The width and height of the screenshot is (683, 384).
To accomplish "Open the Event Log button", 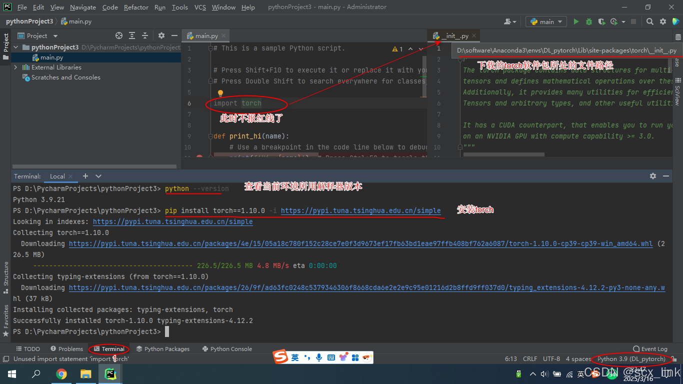I will [650, 348].
